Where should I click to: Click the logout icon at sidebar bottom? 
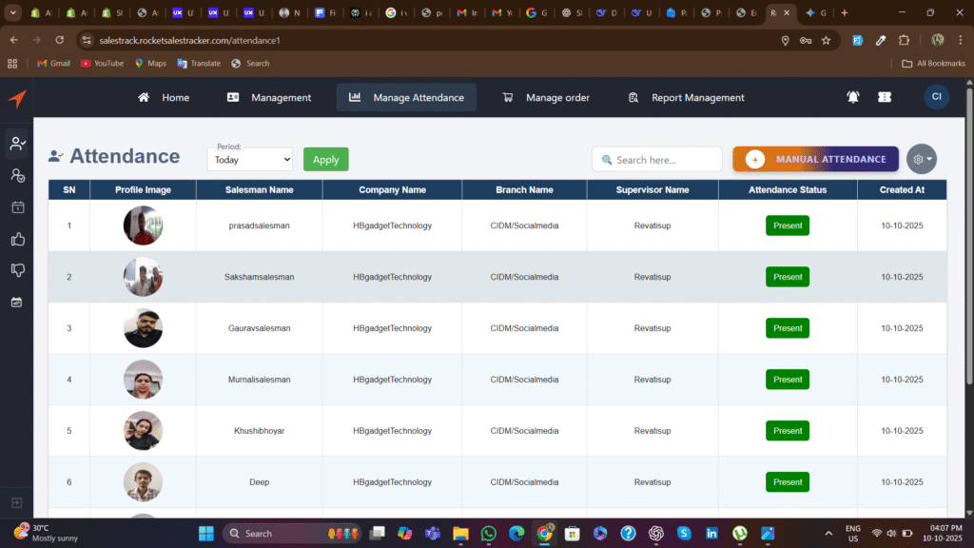17,502
